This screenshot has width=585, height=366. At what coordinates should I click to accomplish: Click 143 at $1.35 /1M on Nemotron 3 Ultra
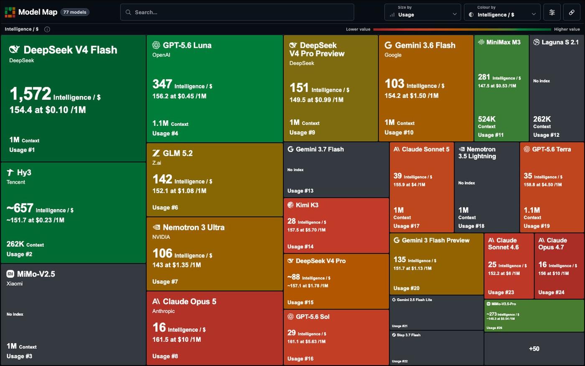(x=176, y=265)
